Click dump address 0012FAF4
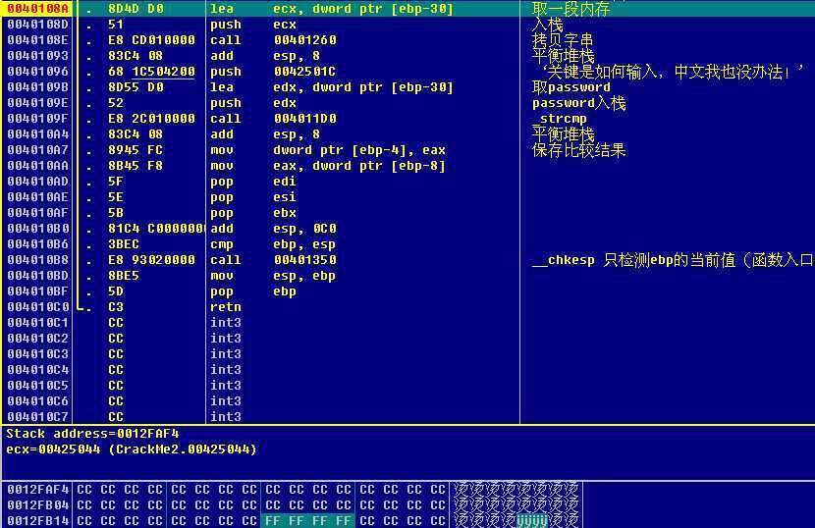 [37, 489]
